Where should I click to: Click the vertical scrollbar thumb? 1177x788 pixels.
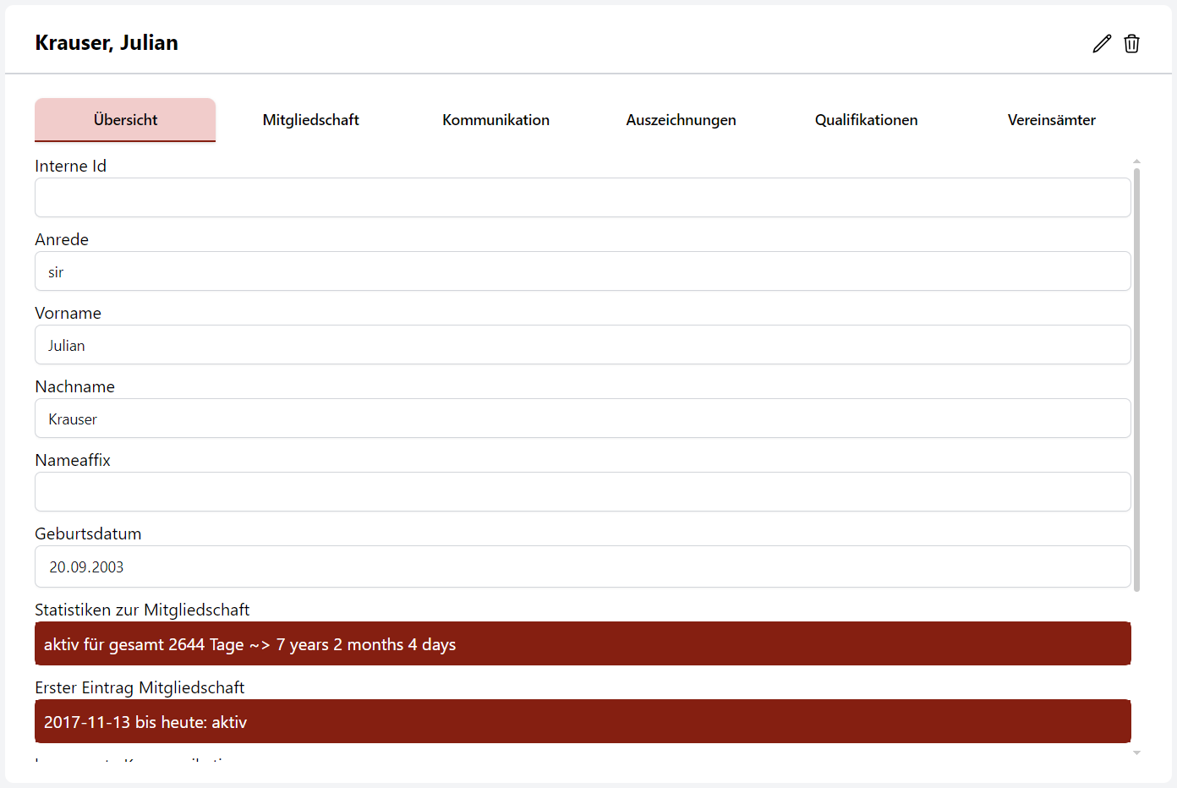pyautogui.click(x=1136, y=379)
